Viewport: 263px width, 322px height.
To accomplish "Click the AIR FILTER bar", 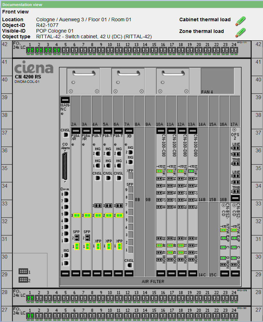I will (151, 282).
